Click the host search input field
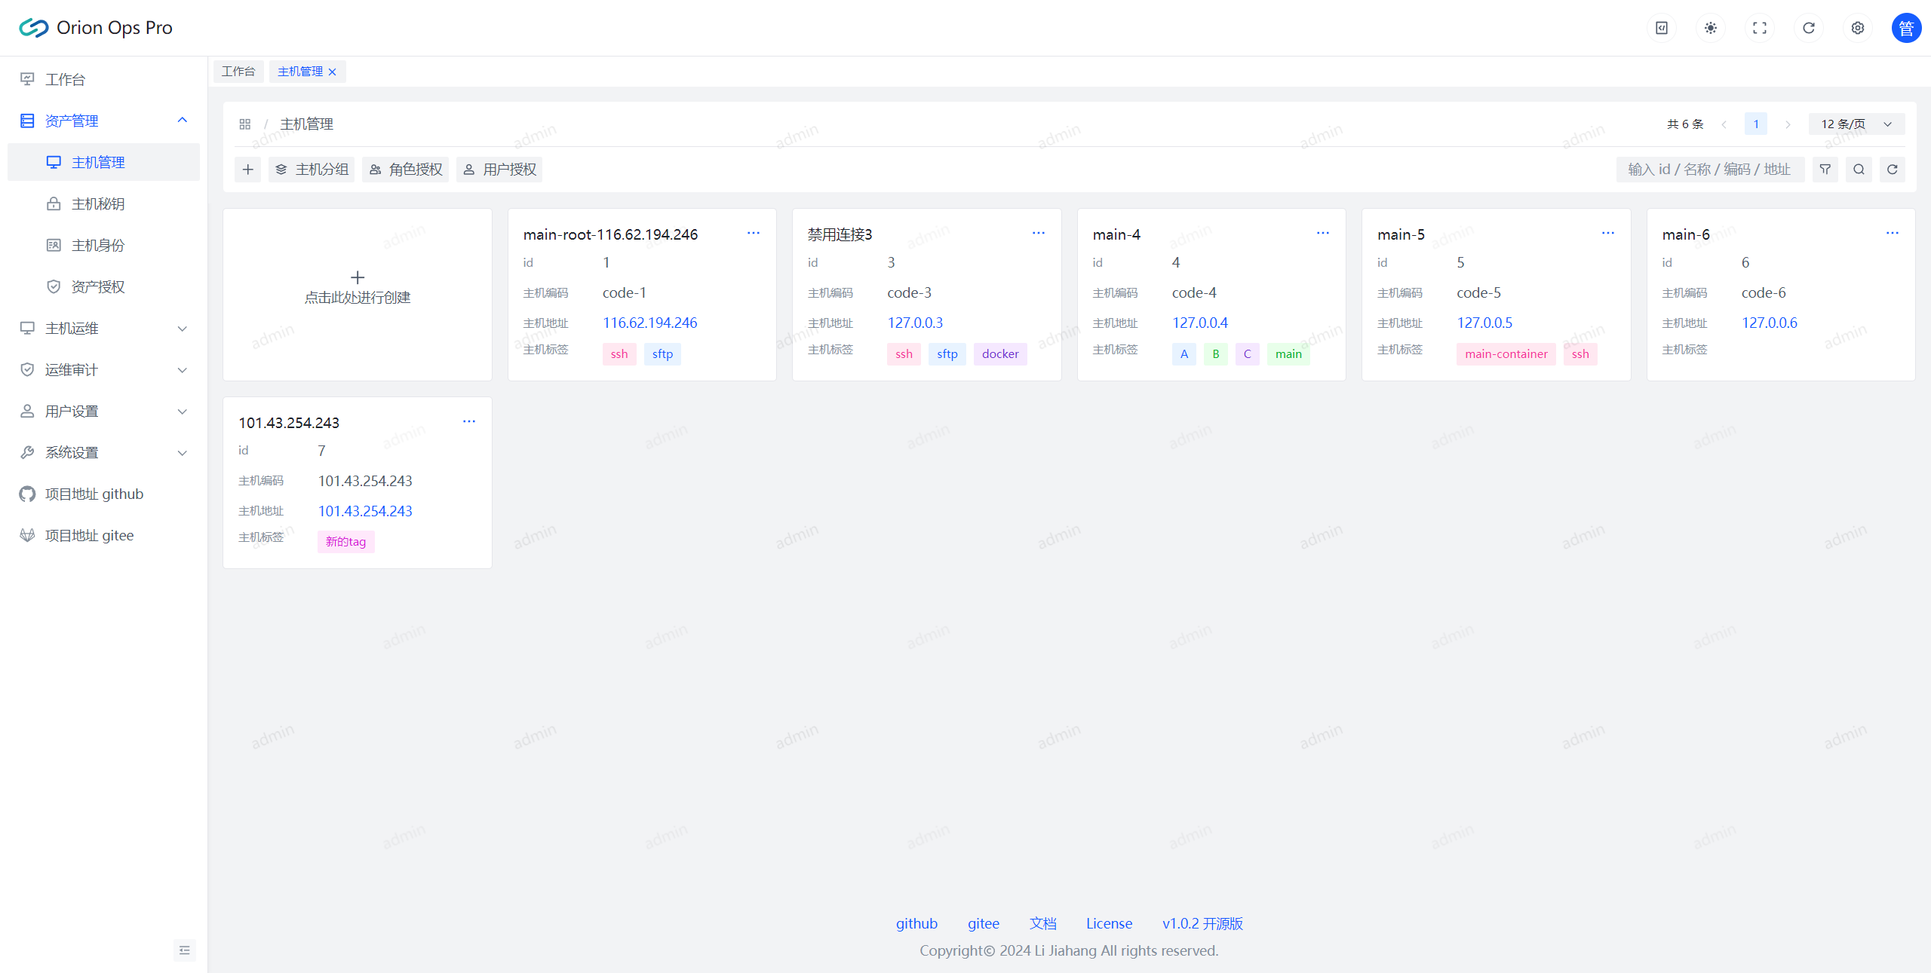Screen dimensions: 1931x973 click(x=1708, y=170)
